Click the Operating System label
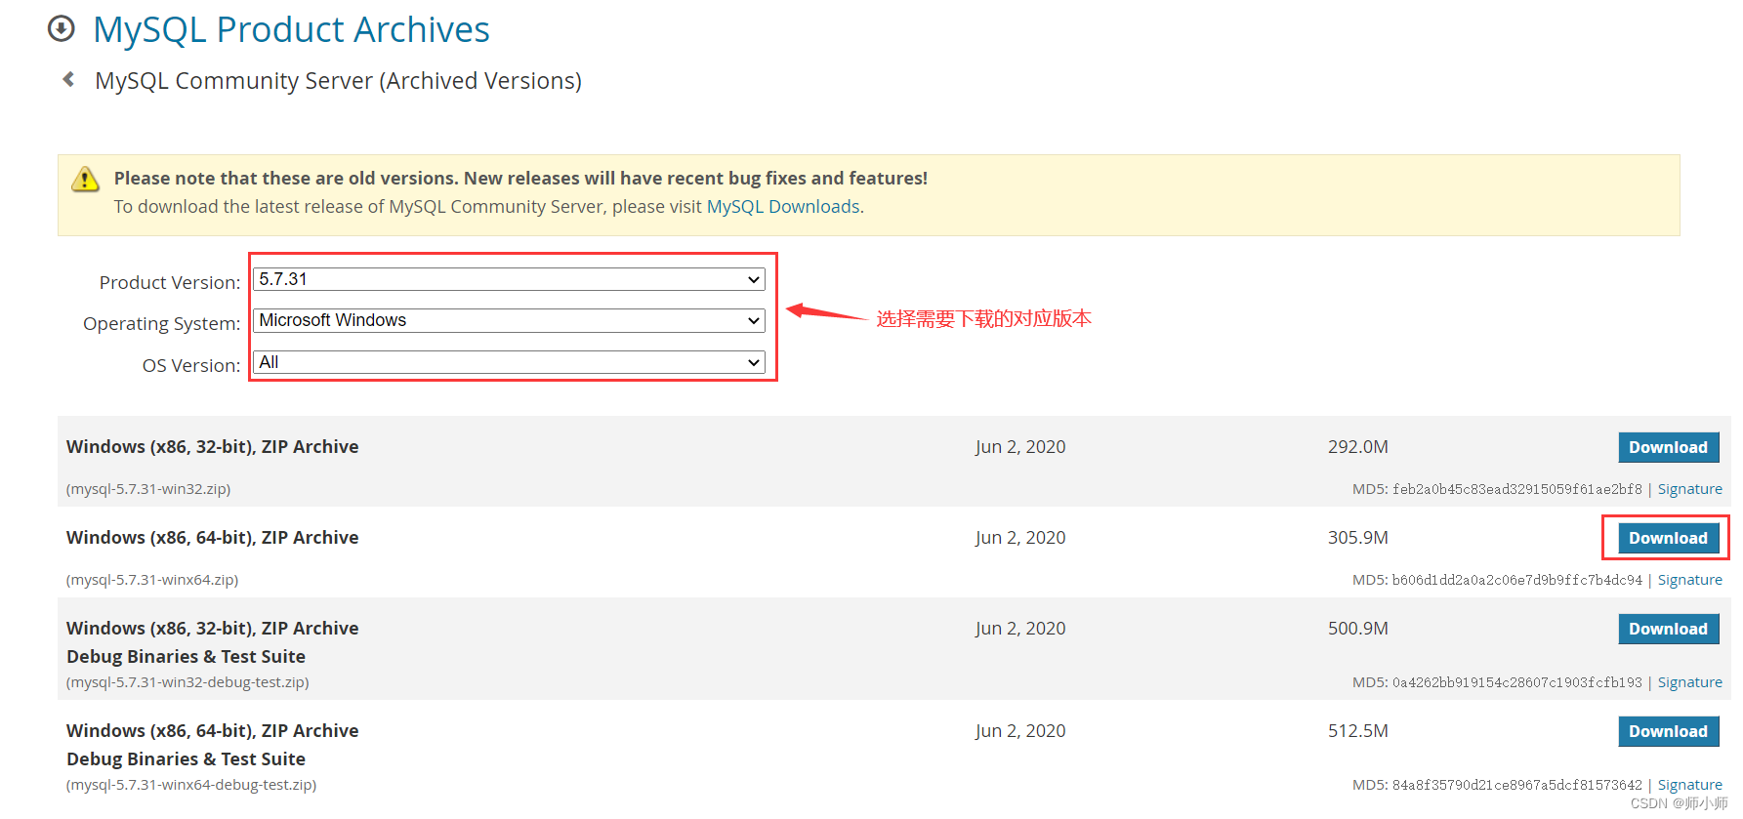The image size is (1743, 819). coord(162,323)
